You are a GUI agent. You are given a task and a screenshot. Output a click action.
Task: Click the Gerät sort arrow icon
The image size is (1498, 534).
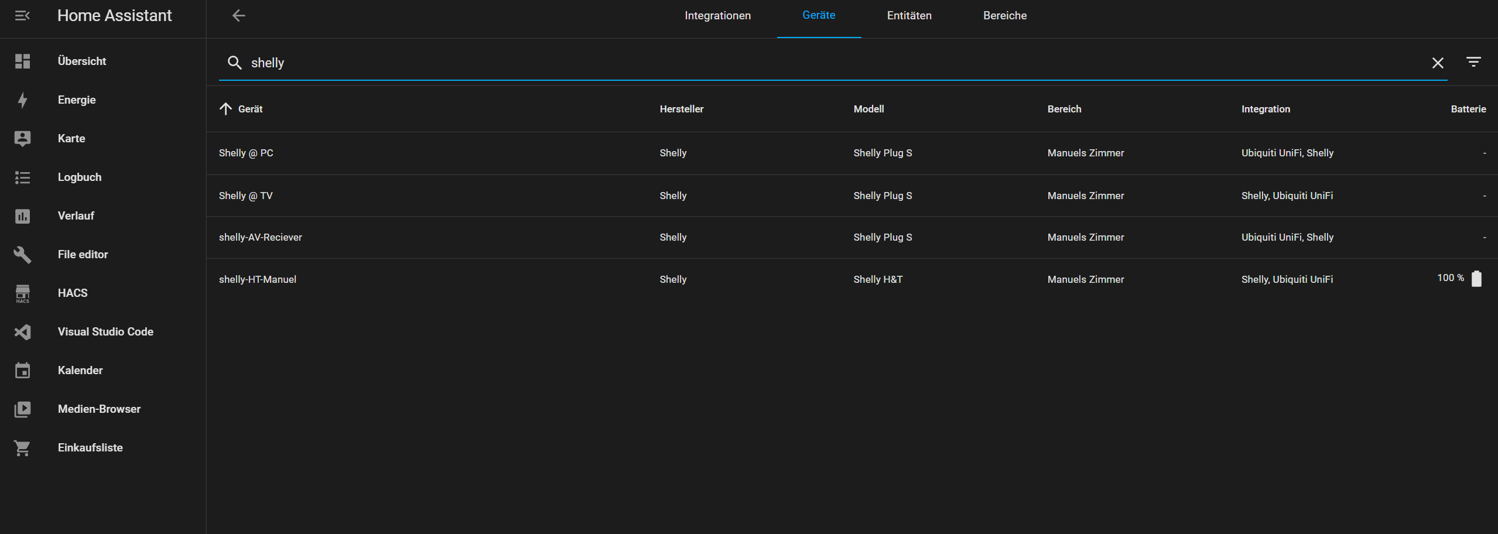pyautogui.click(x=225, y=109)
